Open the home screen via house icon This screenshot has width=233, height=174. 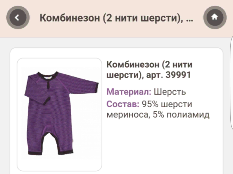(x=215, y=17)
